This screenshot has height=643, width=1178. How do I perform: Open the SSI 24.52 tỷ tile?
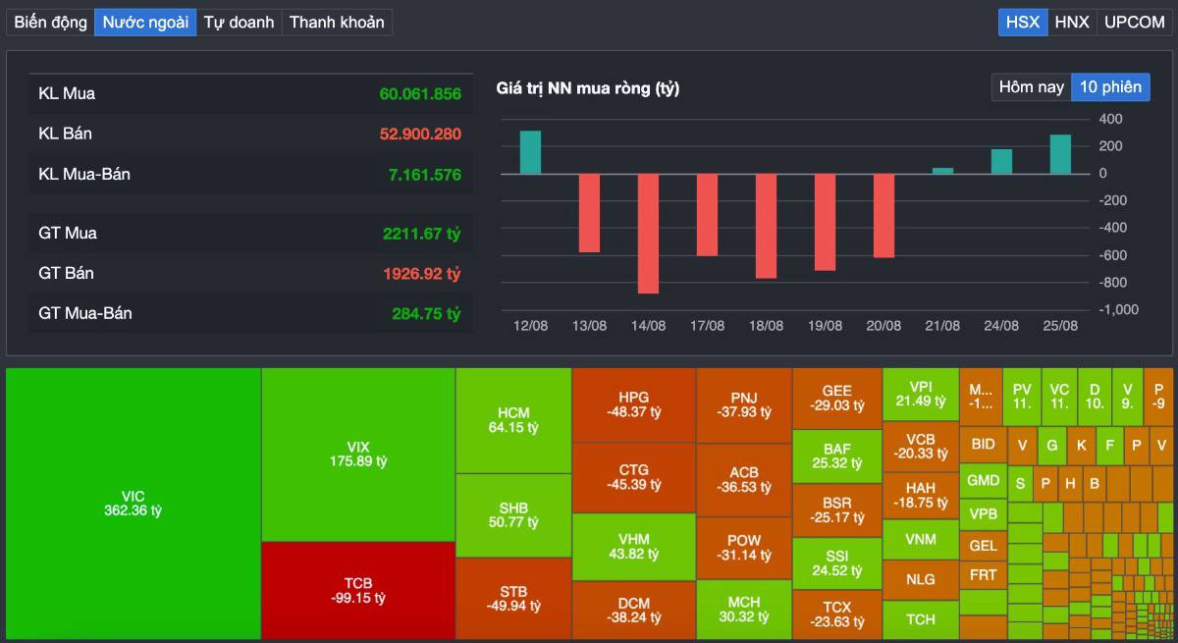(837, 563)
